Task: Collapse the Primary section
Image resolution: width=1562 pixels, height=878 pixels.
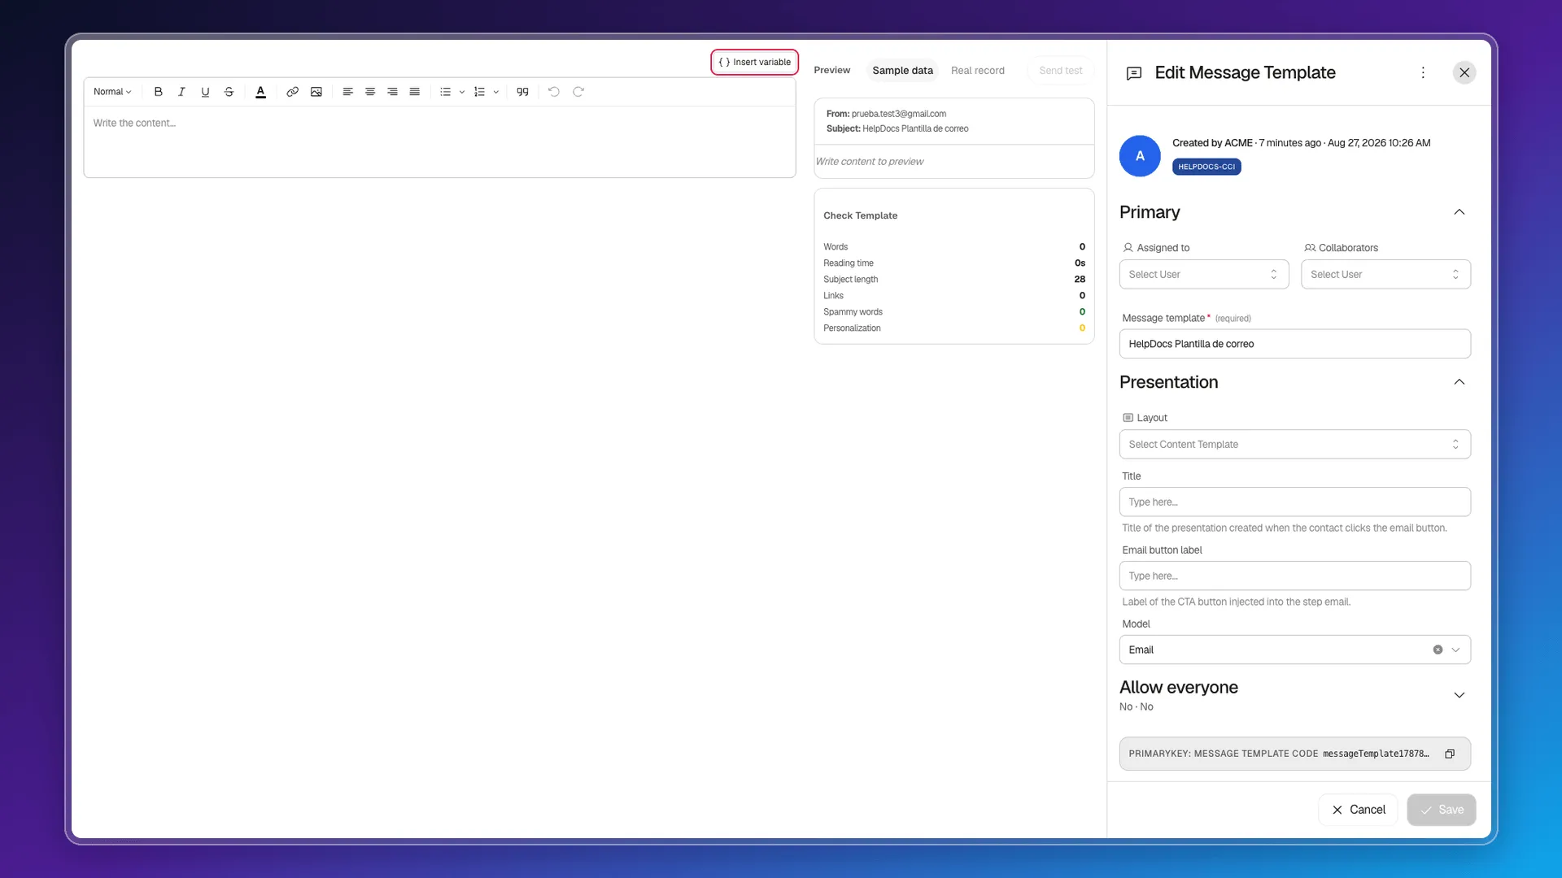Action: (1459, 212)
